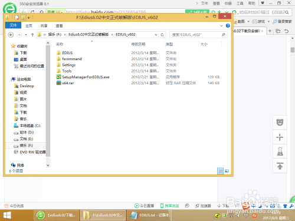The width and height of the screenshot is (295, 221).
Task: Open Explorer Help question mark icon
Action: point(228,25)
